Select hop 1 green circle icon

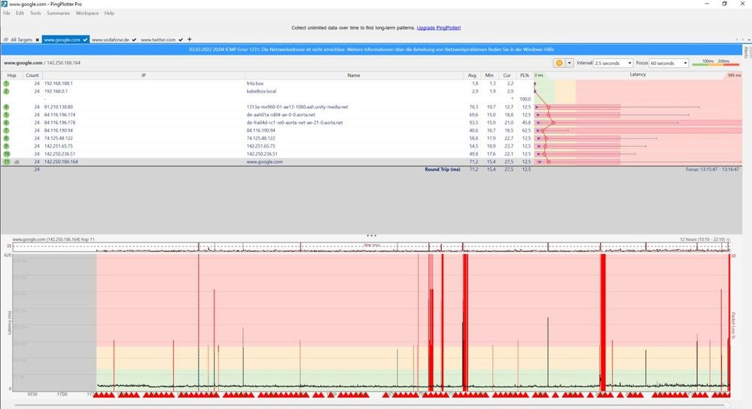(x=6, y=84)
